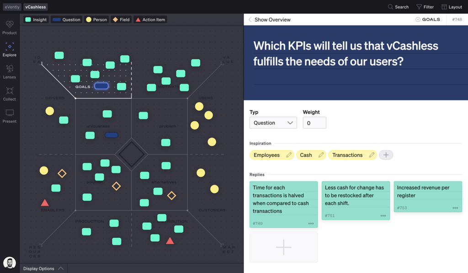The height and width of the screenshot is (273, 468).
Task: Open the Typ dropdown showing Question
Action: click(x=273, y=123)
